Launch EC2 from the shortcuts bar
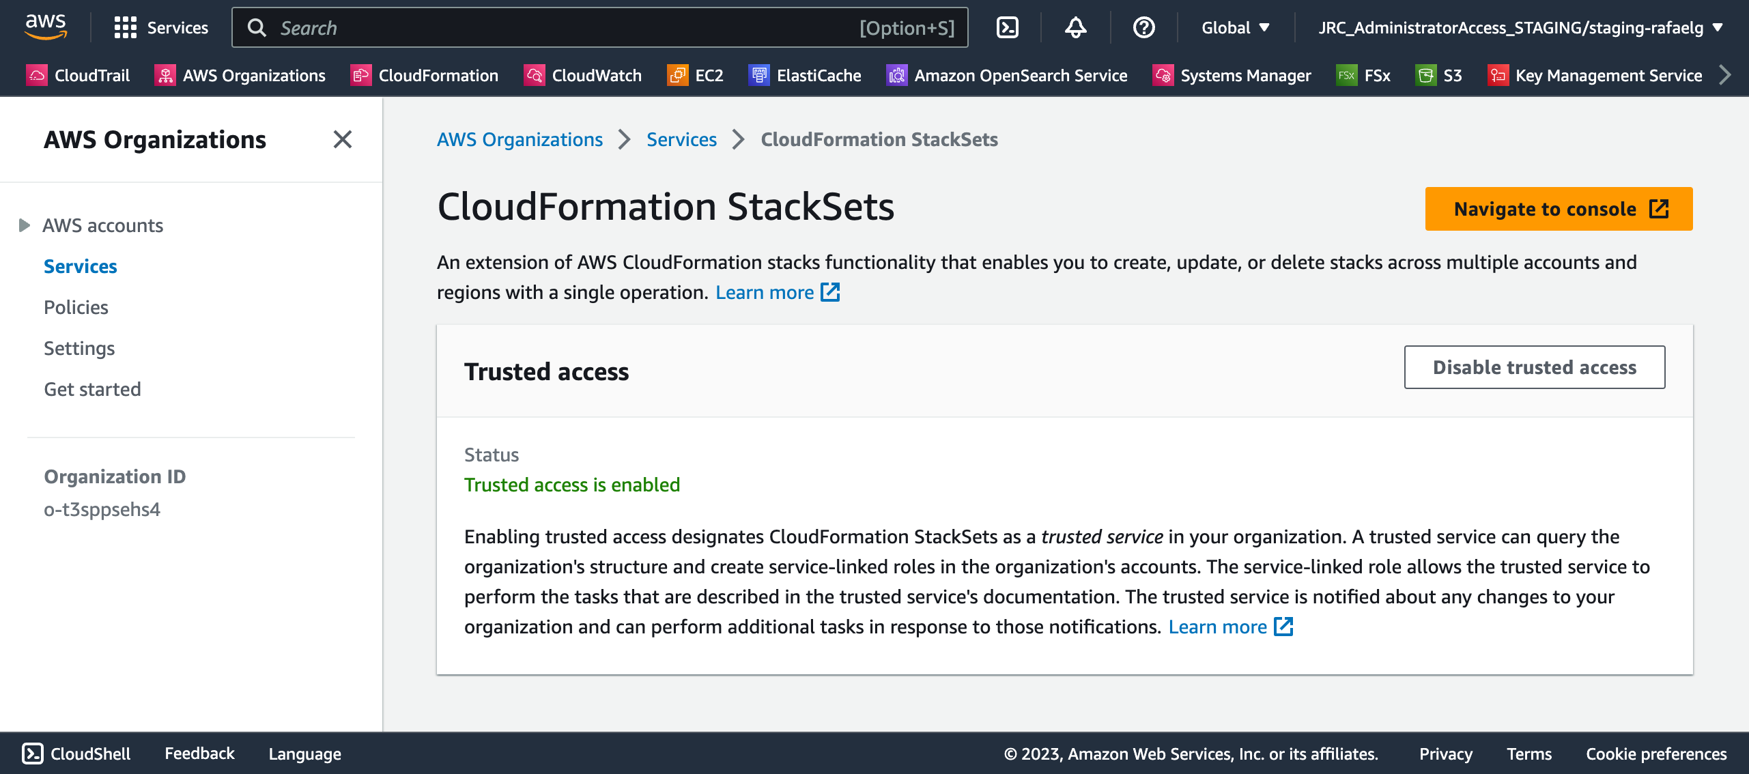Screen dimensions: 1749x774 click(694, 75)
